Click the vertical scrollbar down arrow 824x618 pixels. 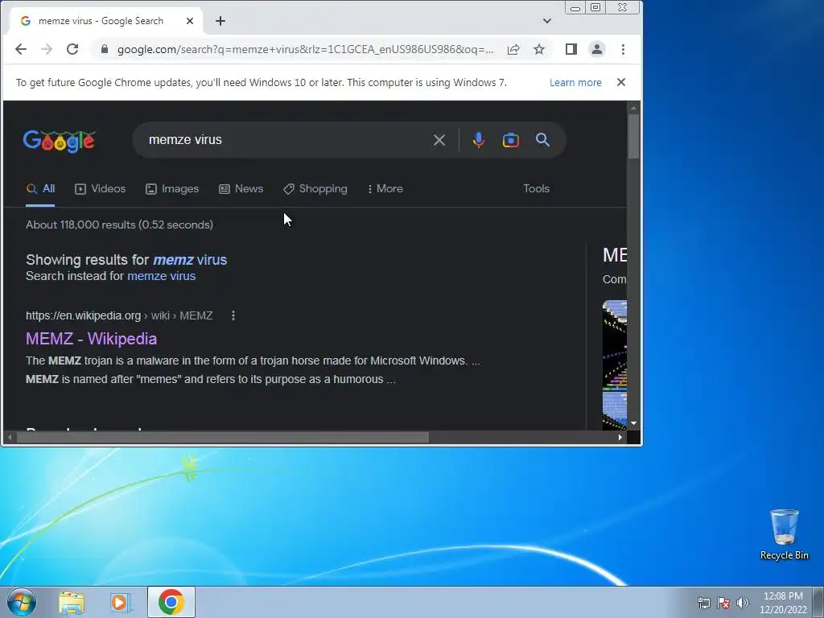(x=633, y=423)
